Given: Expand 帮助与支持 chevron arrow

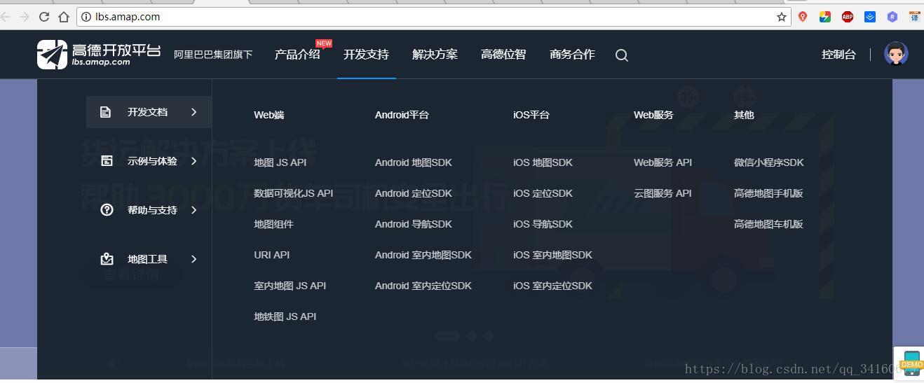Looking at the screenshot, I should click(x=194, y=210).
